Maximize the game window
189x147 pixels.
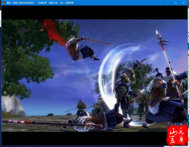(x=175, y=3)
